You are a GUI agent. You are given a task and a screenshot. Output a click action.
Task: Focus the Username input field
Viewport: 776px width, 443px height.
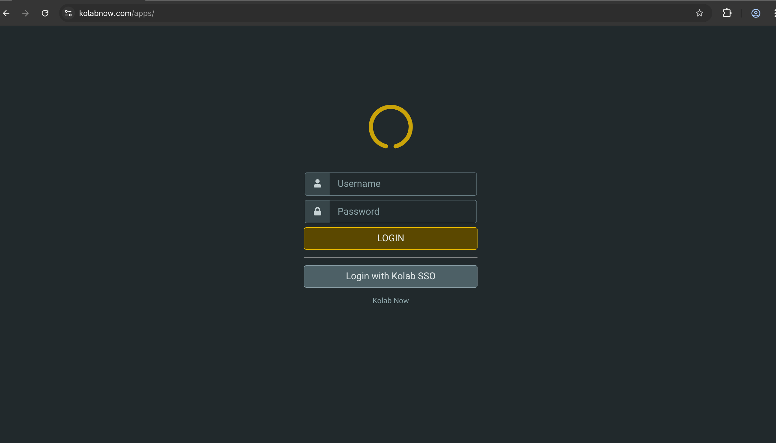coord(403,184)
